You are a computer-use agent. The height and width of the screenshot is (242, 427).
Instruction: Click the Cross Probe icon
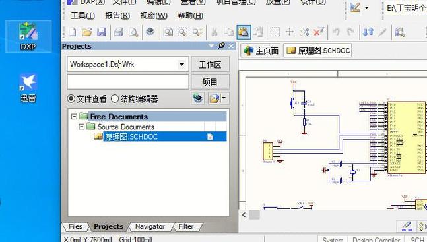[382, 32]
